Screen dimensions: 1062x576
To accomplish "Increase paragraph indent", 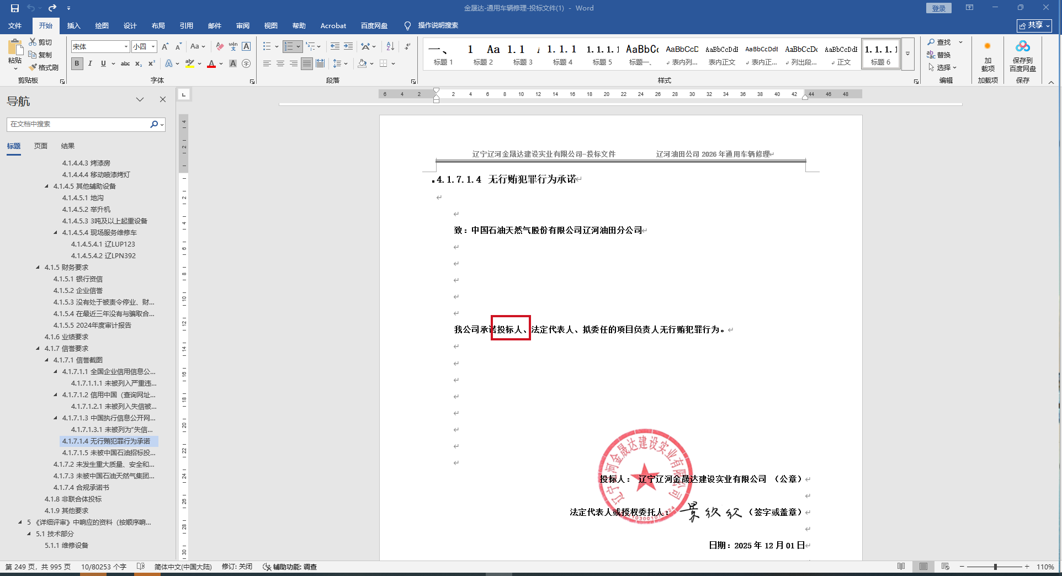I will point(348,47).
